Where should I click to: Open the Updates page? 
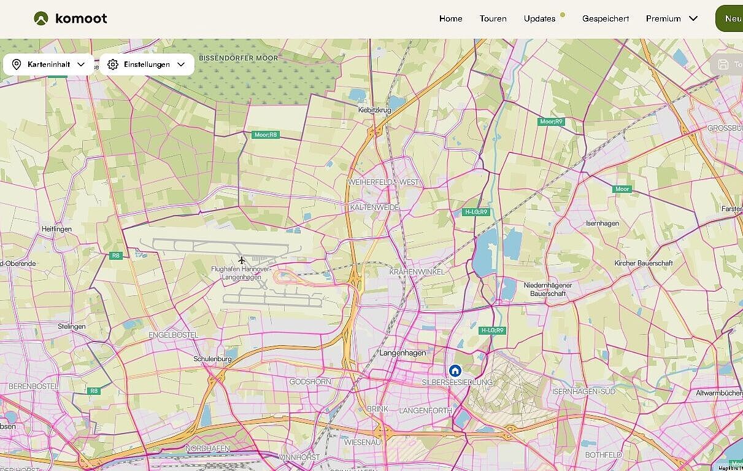pos(539,18)
